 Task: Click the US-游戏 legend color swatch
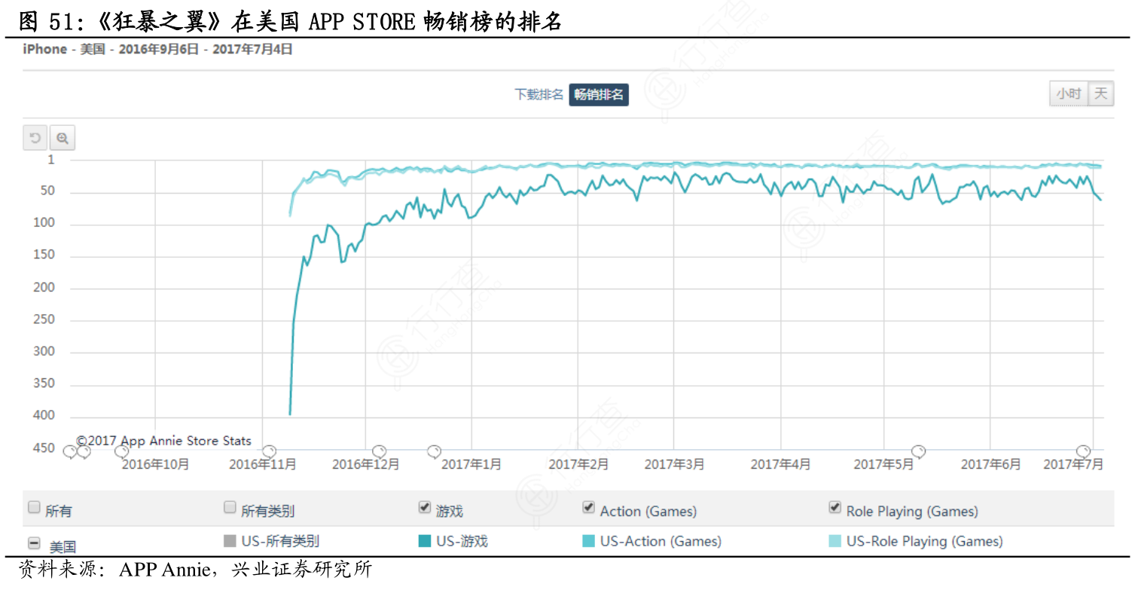pos(424,541)
